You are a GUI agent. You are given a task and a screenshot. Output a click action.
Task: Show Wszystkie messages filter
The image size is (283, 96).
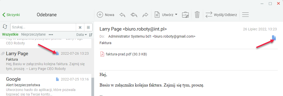click(x=10, y=34)
